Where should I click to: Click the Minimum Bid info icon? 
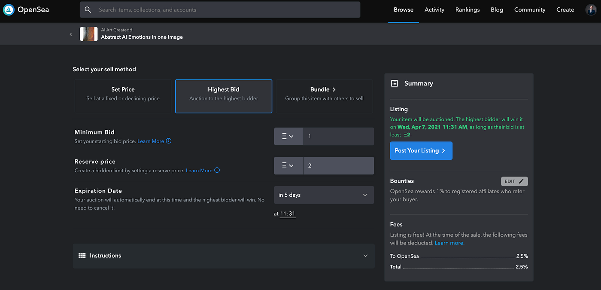click(x=169, y=141)
